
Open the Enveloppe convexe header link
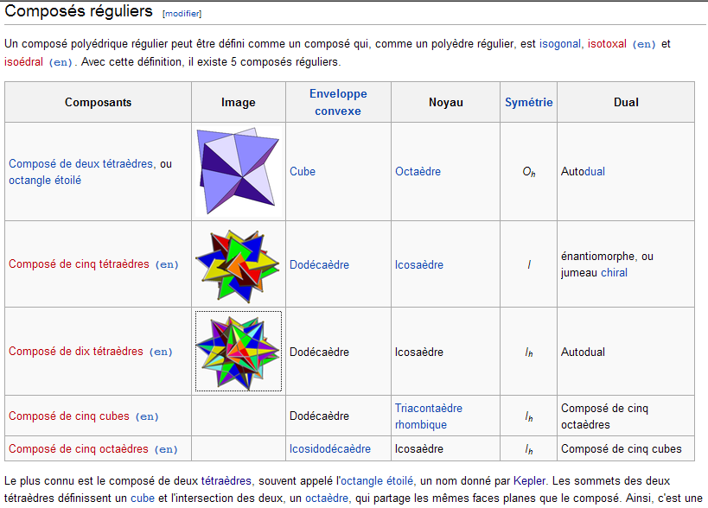[338, 103]
